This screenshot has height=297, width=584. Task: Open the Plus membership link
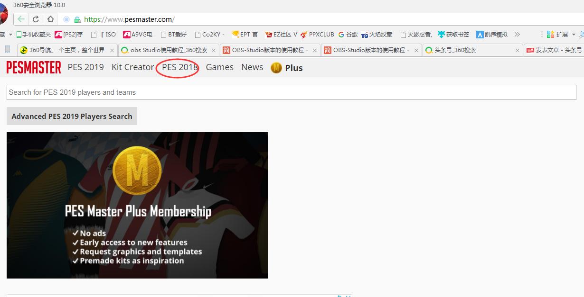click(294, 68)
